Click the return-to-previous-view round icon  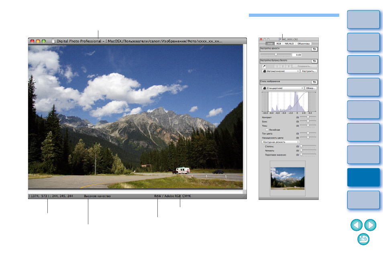(363, 239)
